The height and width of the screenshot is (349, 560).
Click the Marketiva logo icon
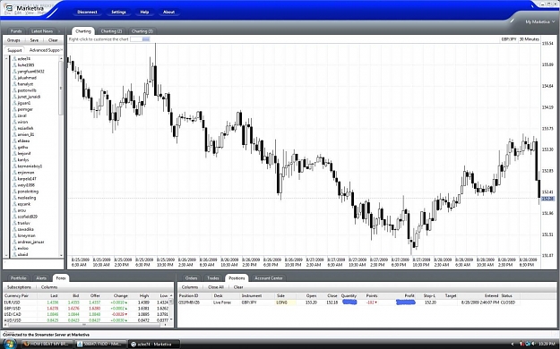click(x=9, y=9)
